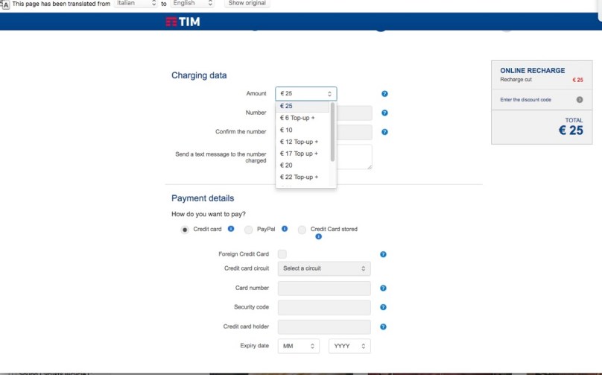Open expiry year YYYY dropdown
The height and width of the screenshot is (375, 602).
[x=349, y=346]
